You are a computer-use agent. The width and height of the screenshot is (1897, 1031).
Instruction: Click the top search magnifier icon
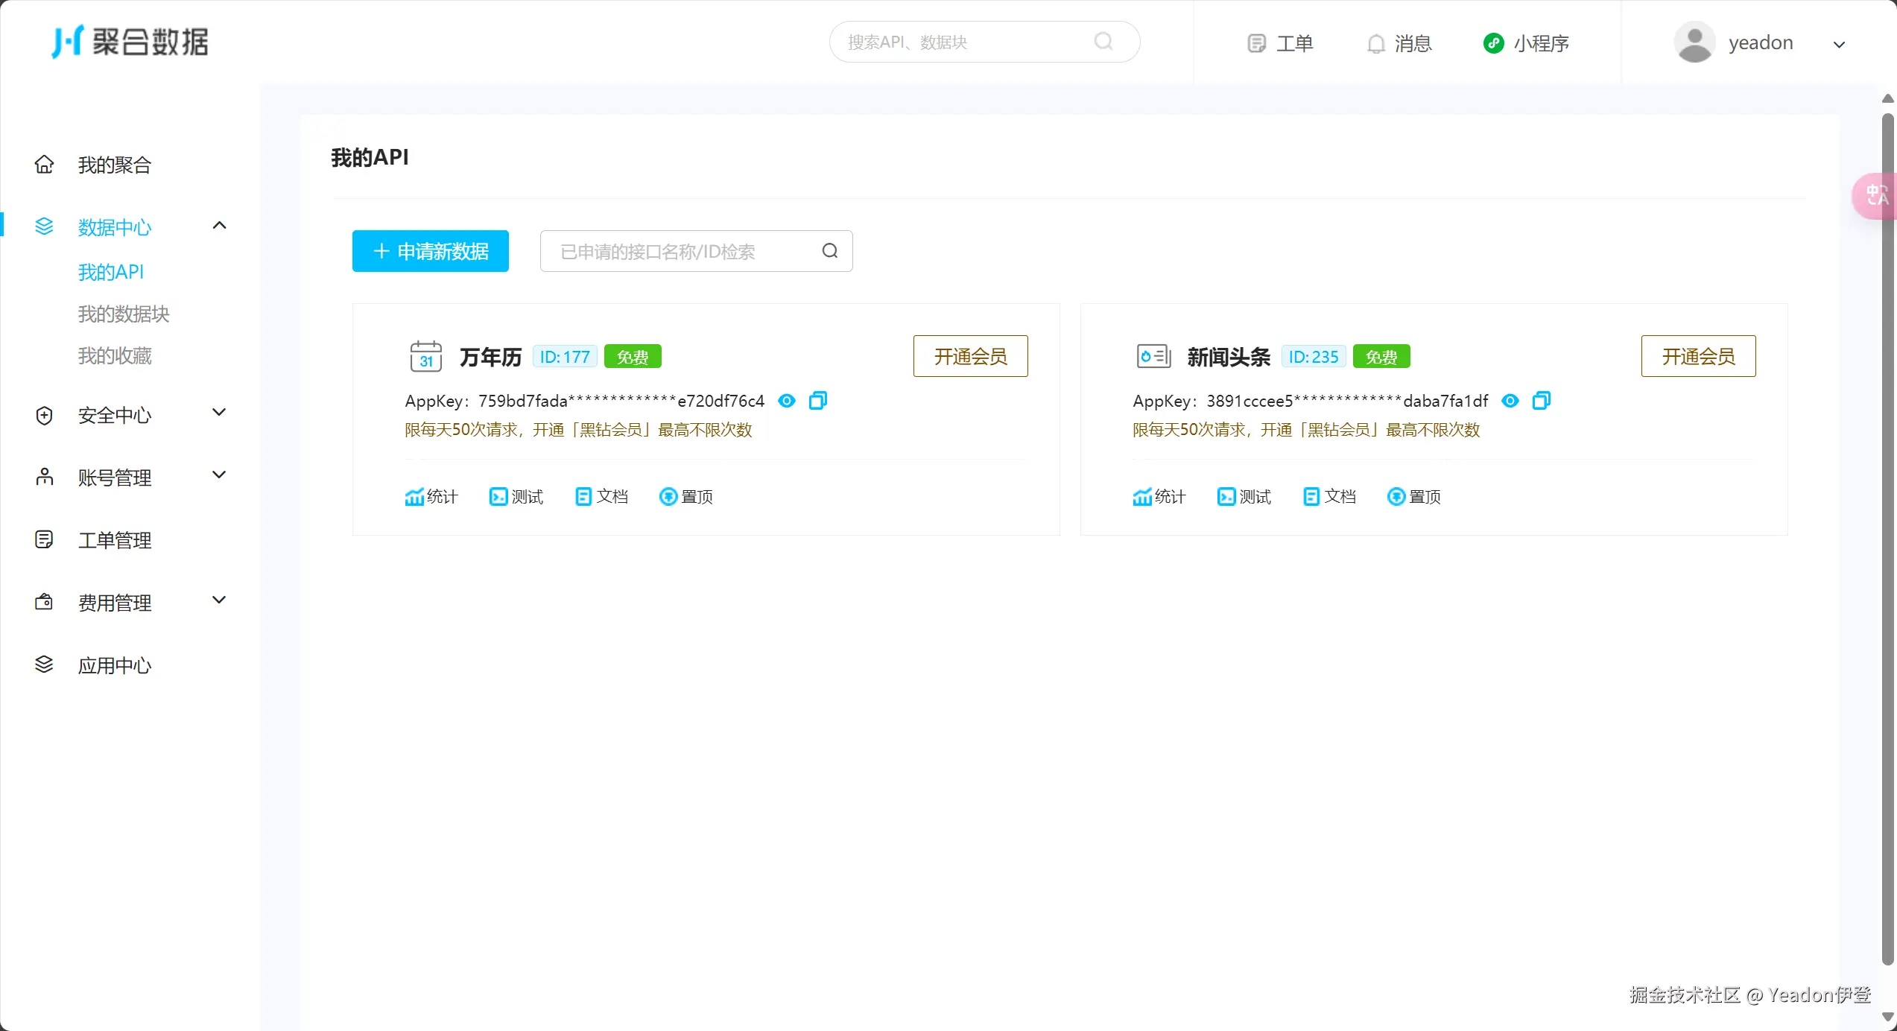click(1103, 42)
